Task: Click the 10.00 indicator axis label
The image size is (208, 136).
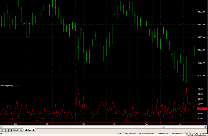Action: pos(200,119)
